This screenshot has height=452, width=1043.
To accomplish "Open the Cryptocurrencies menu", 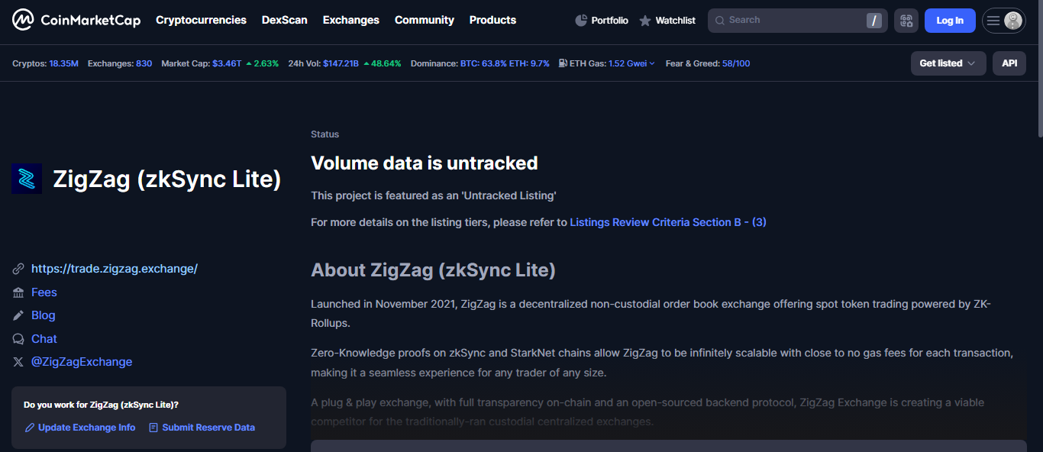I will (x=201, y=20).
